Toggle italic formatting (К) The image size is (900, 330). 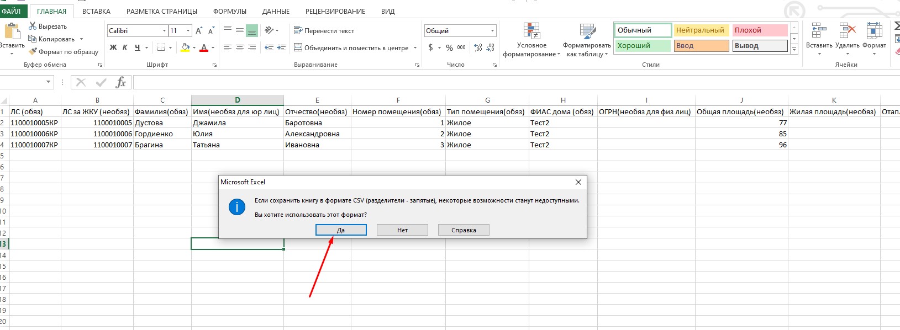pyautogui.click(x=125, y=47)
